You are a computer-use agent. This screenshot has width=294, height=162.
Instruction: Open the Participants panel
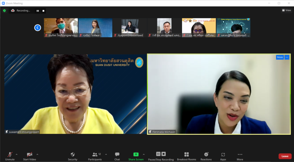[95, 156]
